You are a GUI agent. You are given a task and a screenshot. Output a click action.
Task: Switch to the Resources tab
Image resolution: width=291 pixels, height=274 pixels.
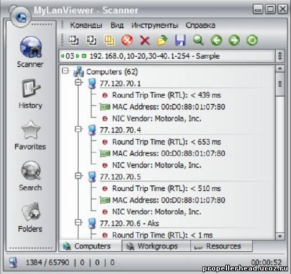coord(222,246)
